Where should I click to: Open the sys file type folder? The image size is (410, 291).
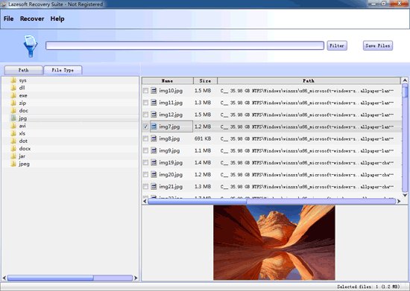(x=23, y=80)
